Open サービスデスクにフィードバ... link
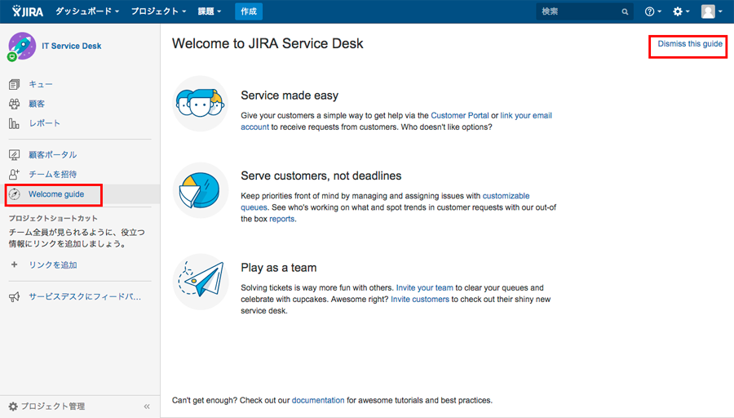 (85, 296)
